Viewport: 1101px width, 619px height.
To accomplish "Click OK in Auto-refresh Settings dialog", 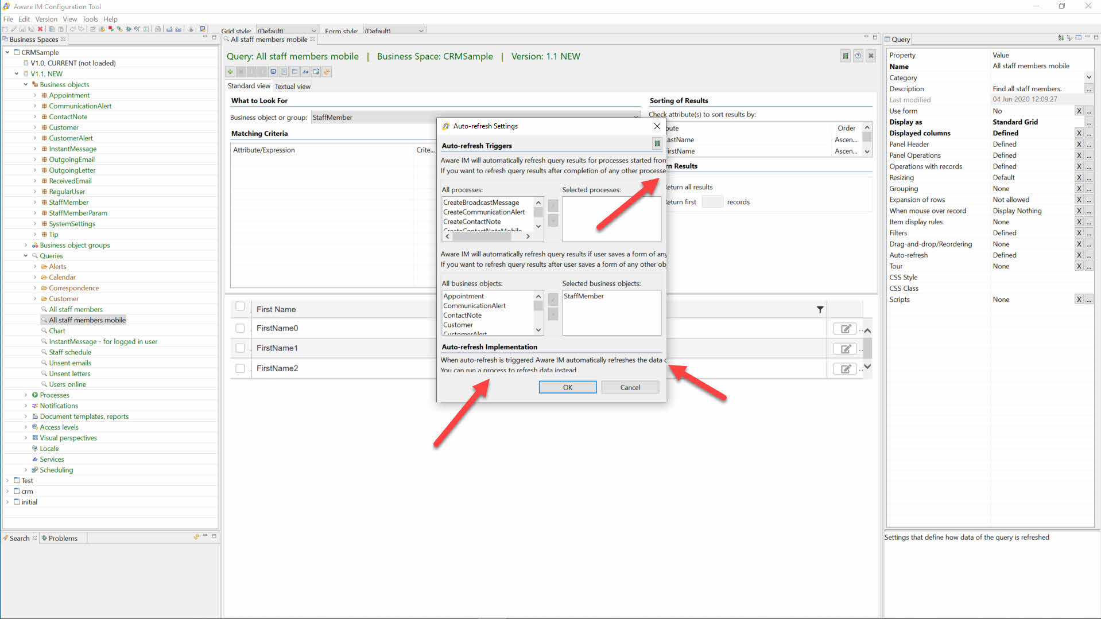I will 567,388.
